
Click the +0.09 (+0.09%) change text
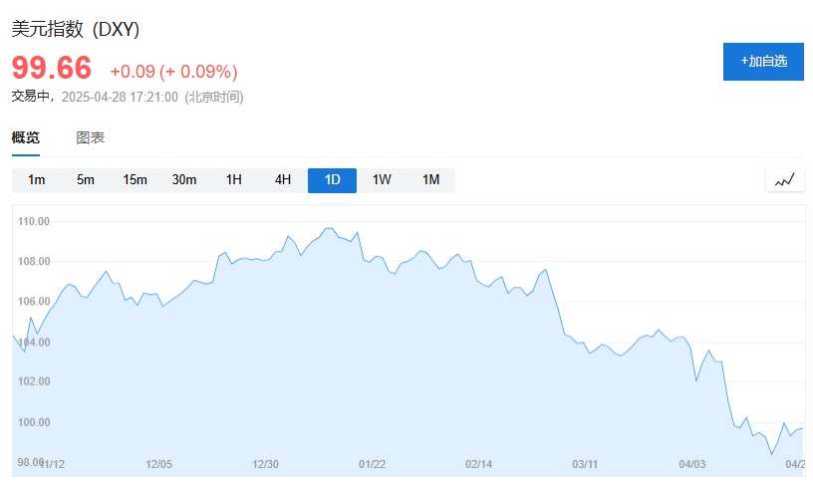tap(173, 72)
